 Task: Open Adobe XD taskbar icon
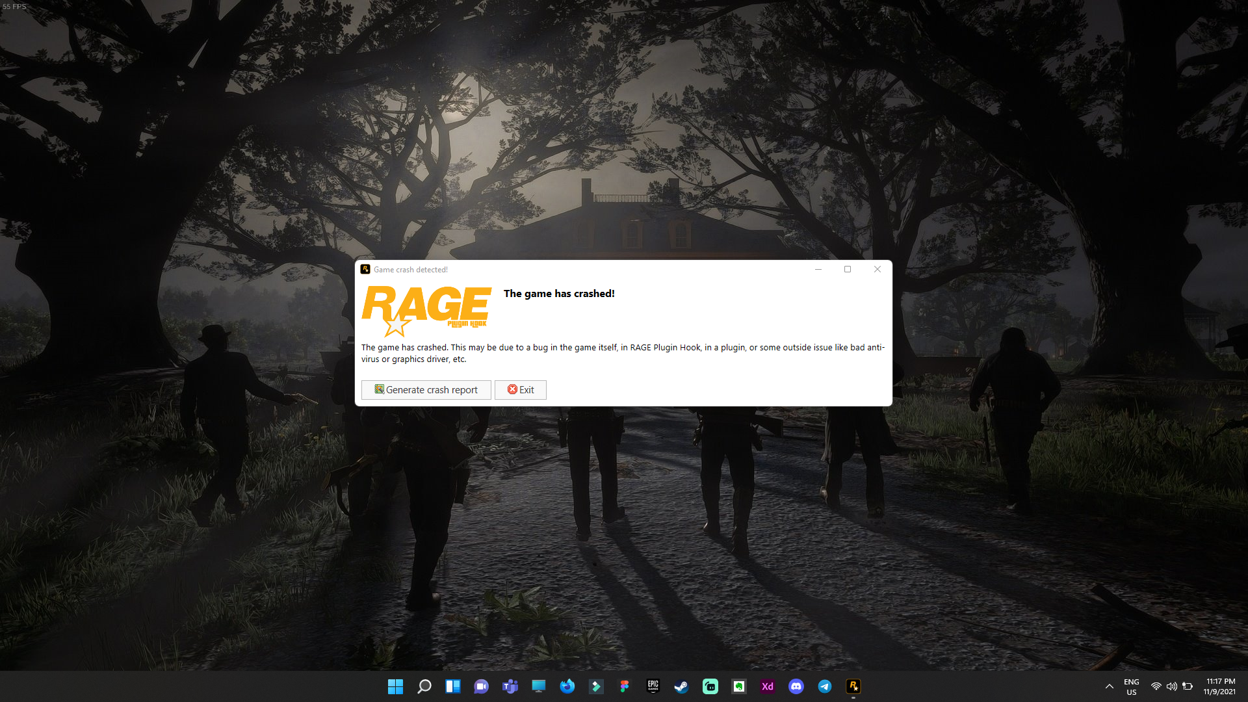tap(768, 686)
